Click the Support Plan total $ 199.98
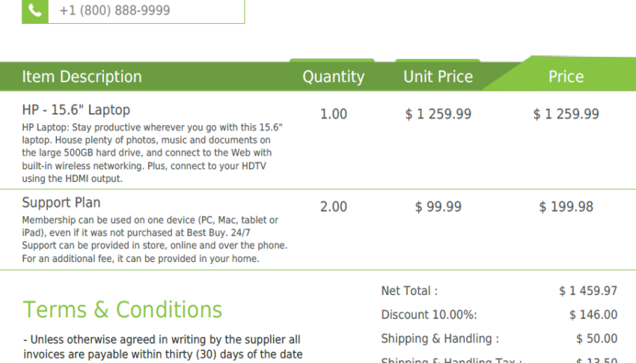 coord(566,207)
